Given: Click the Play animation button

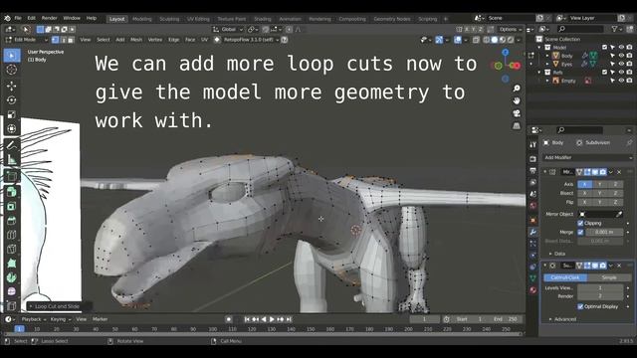Looking at the screenshot, I should point(272,319).
